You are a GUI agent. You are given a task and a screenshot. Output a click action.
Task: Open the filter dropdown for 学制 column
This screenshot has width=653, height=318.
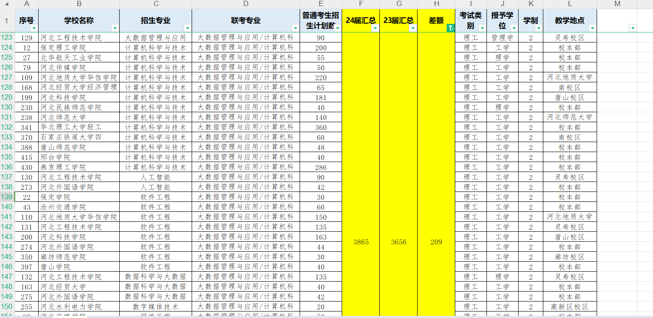[539, 28]
